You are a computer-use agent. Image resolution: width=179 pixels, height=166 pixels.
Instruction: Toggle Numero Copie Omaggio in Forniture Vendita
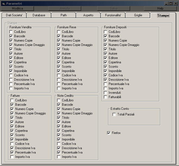pyautogui.click(x=11, y=45)
